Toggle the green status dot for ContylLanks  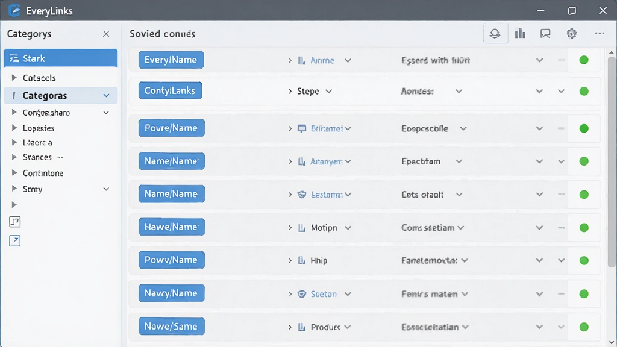point(584,92)
